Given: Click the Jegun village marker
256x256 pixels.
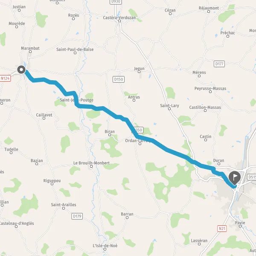Looking at the screenshot, I should pyautogui.click(x=139, y=72).
